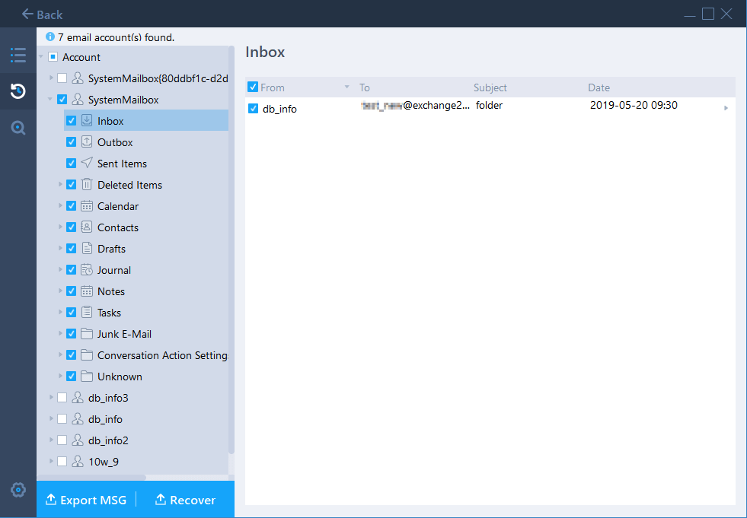747x518 pixels.
Task: Check the db_info3 account checkbox
Action: pos(62,398)
